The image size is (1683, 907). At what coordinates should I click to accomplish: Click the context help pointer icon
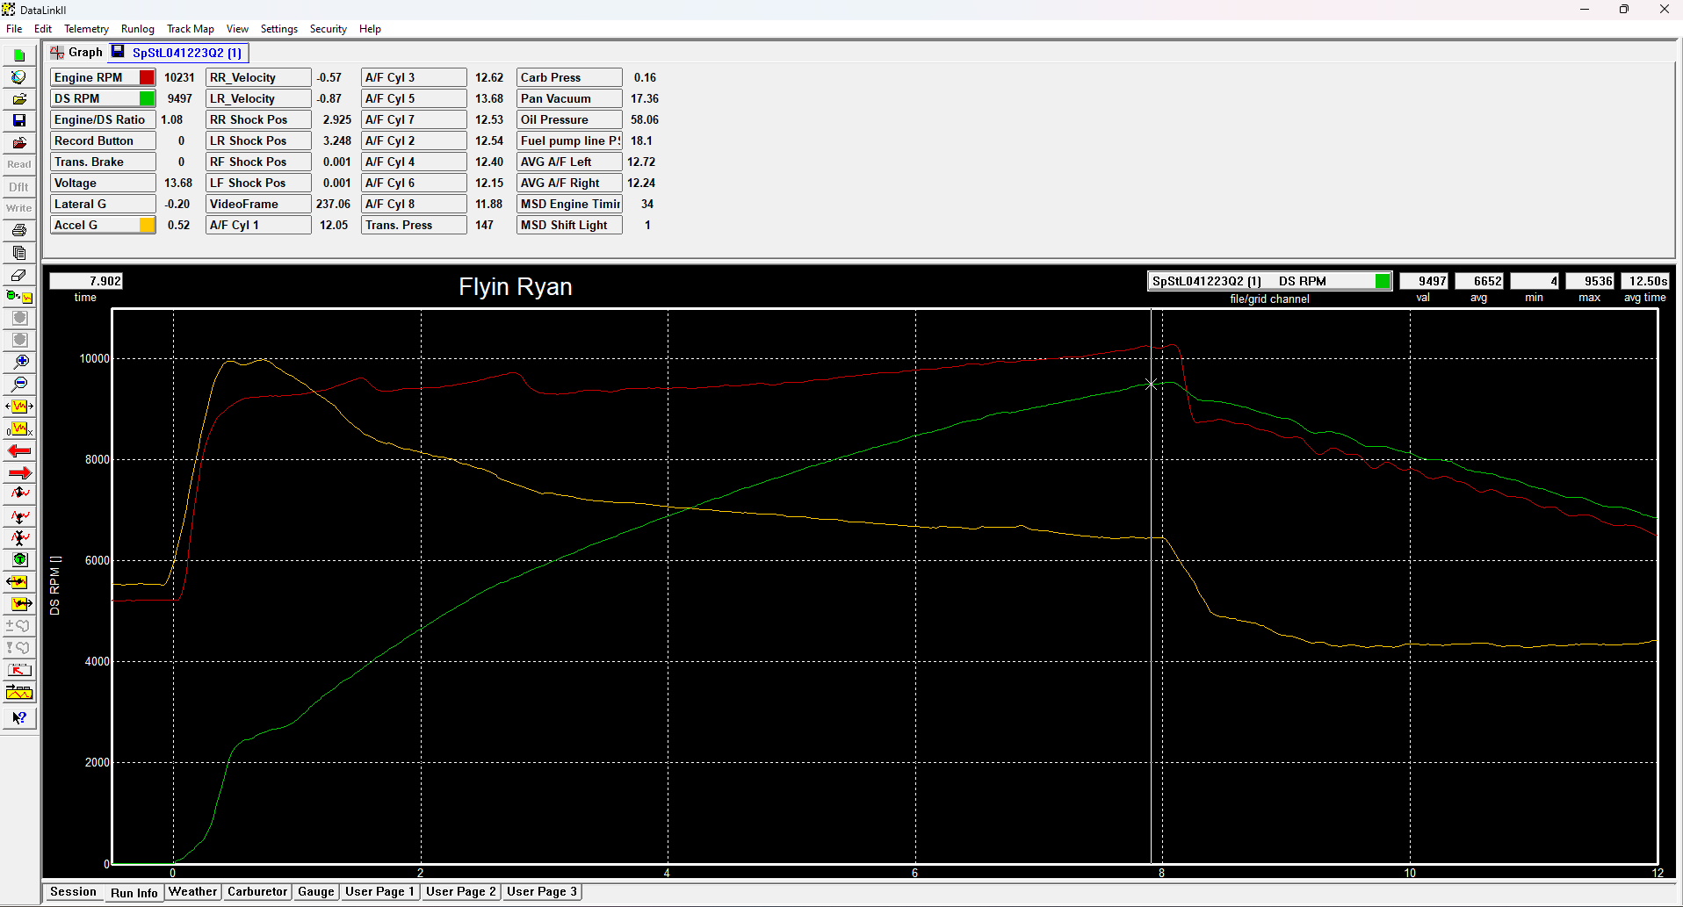(x=19, y=718)
